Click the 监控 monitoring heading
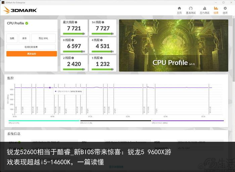This screenshot has height=172, width=235. click(x=10, y=78)
